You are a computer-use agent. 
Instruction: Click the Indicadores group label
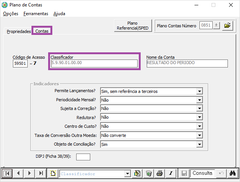point(46,84)
